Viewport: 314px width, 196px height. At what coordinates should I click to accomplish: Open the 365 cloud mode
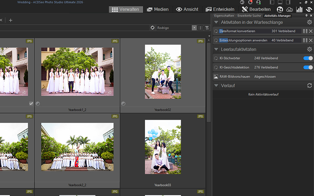[289, 9]
